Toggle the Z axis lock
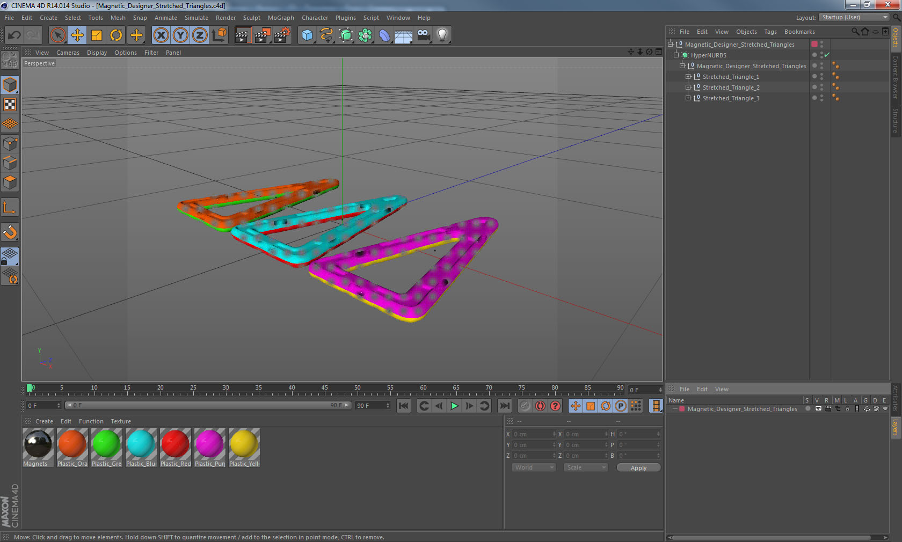 pos(200,35)
